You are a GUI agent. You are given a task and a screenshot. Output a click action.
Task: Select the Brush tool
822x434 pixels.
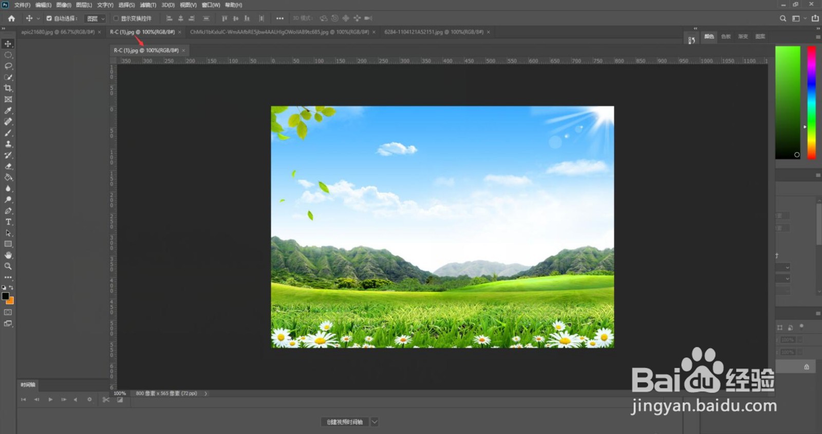pyautogui.click(x=8, y=133)
